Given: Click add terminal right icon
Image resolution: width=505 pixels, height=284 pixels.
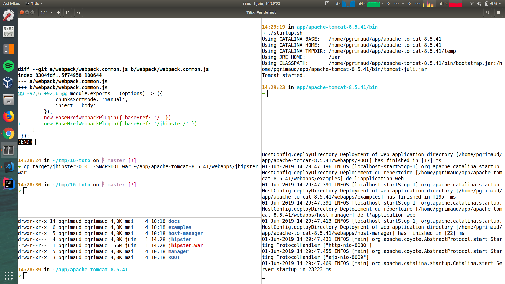Looking at the screenshot, I should (x=68, y=12).
